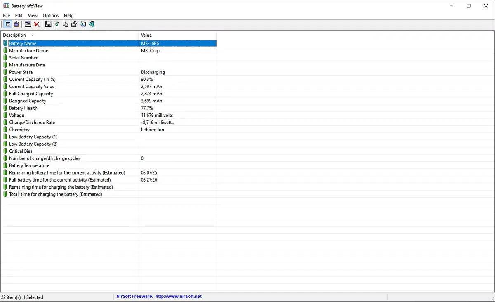The height and width of the screenshot is (302, 495).
Task: Sort by the Value column header
Action: click(178, 35)
